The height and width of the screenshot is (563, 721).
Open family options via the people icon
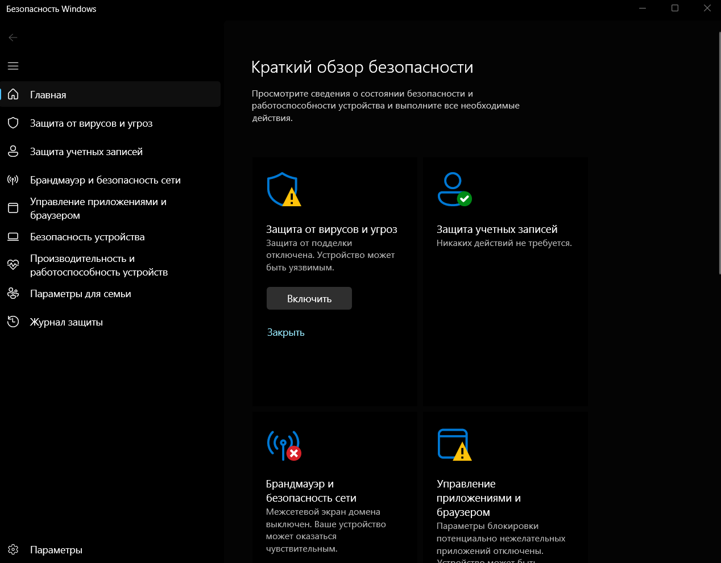[x=13, y=293]
